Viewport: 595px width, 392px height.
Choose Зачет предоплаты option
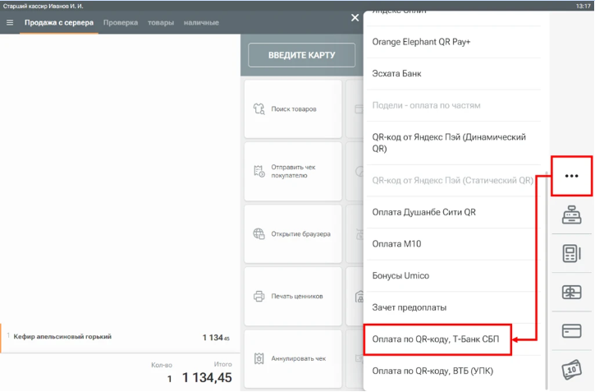454,307
